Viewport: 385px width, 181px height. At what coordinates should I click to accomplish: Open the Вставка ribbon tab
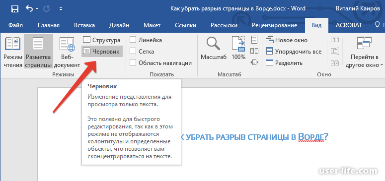84,25
